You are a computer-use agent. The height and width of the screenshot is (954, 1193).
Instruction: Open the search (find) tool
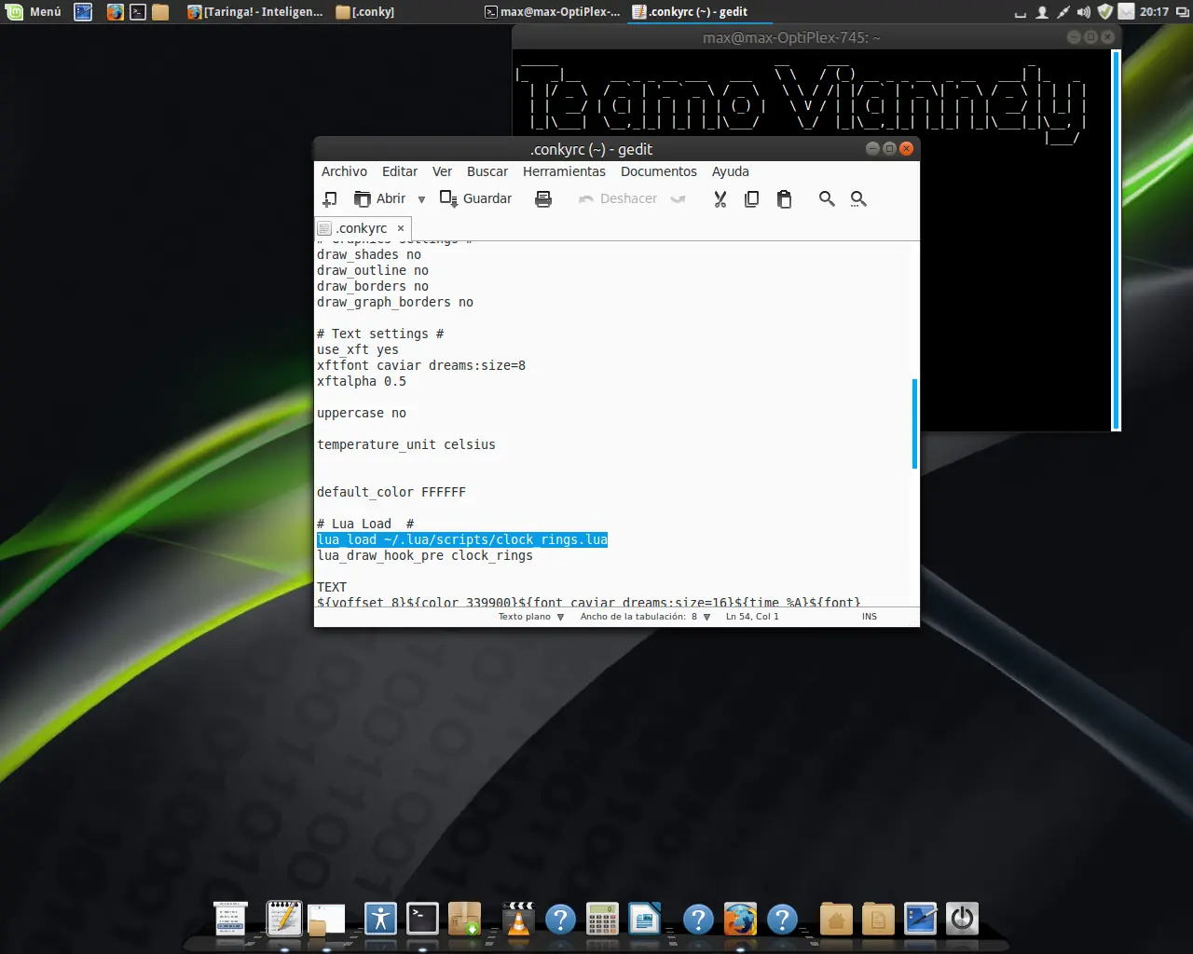coord(827,199)
